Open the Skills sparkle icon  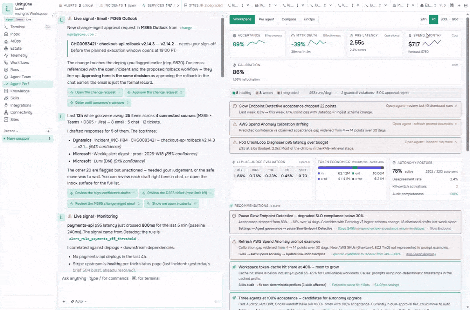pos(6,98)
